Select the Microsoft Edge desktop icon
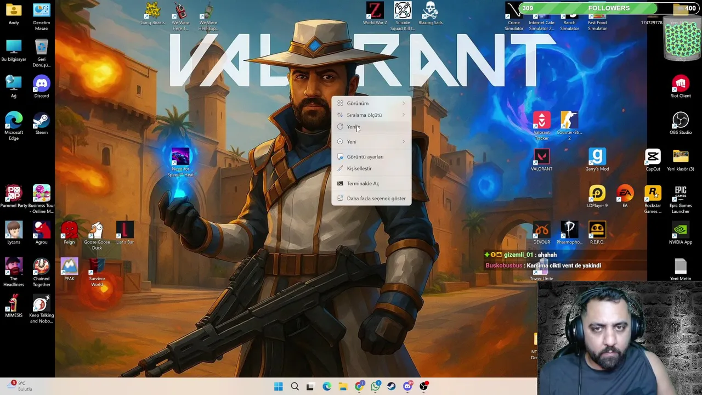The height and width of the screenshot is (395, 702). [x=14, y=126]
